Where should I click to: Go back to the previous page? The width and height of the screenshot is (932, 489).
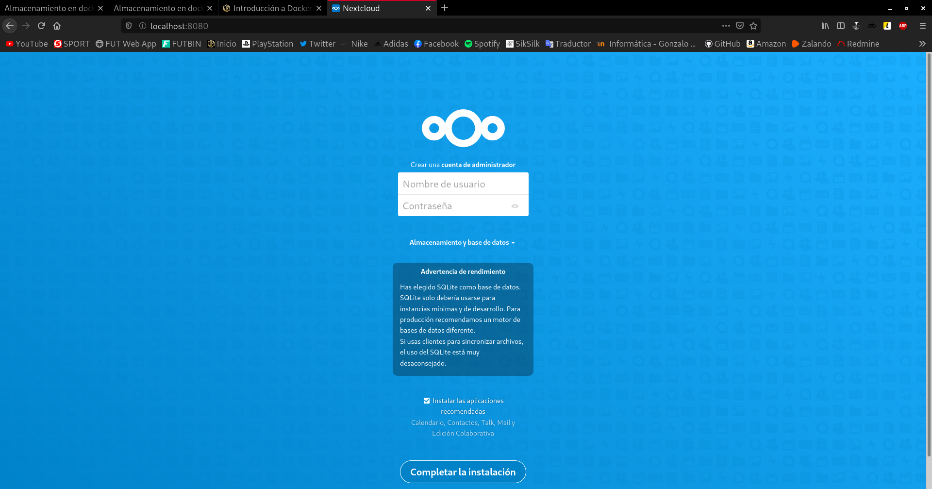(10, 26)
